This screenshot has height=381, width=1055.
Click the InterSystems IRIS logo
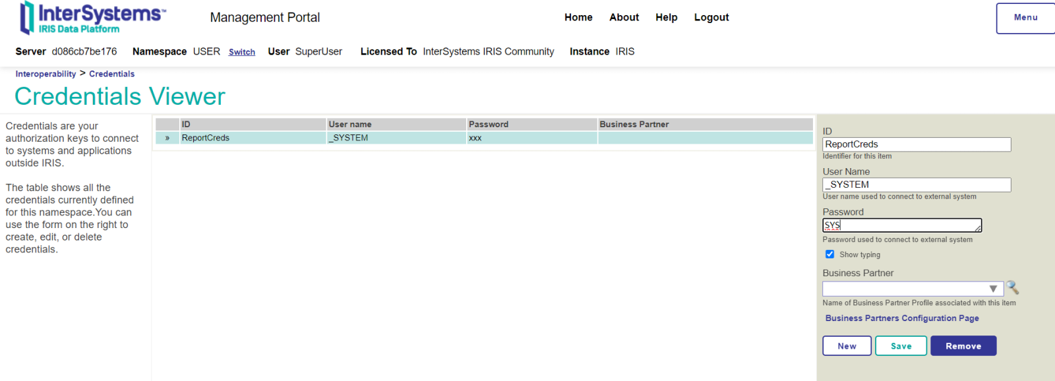click(x=92, y=18)
